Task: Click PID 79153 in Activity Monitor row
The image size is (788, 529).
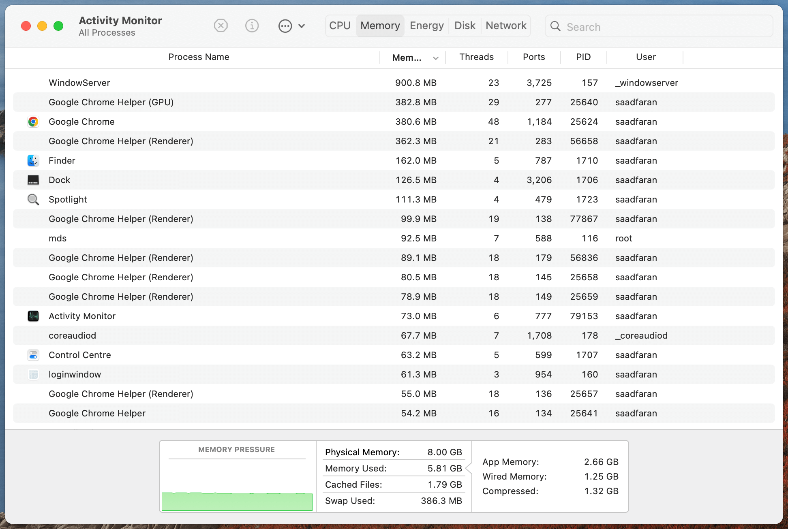Action: 584,316
